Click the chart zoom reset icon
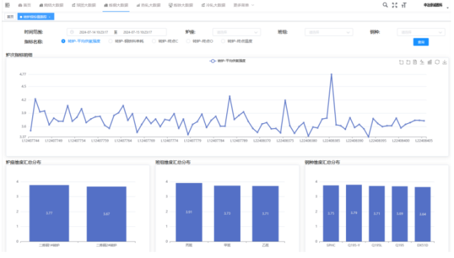 408,62
